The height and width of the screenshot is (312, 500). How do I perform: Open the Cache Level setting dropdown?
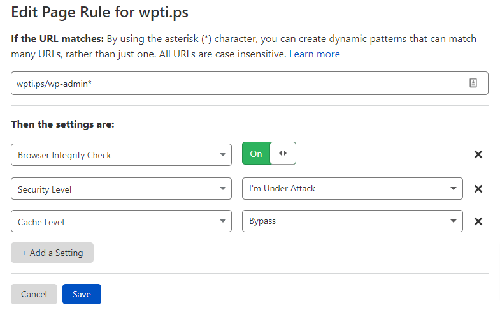tap(121, 221)
